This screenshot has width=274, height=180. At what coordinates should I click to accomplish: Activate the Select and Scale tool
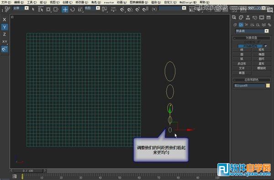pos(80,9)
